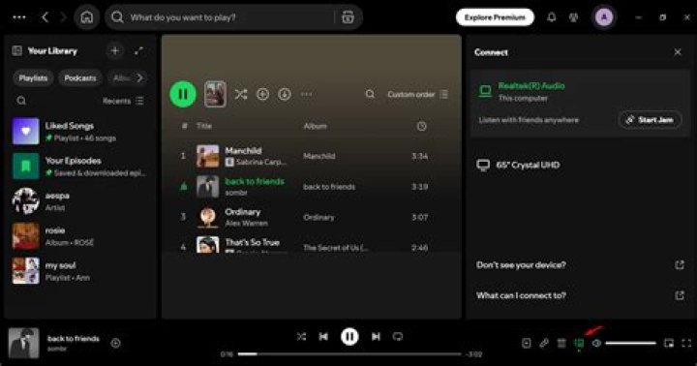The image size is (697, 366).
Task: Show lyrics with microphone icon
Action: pyautogui.click(x=544, y=343)
